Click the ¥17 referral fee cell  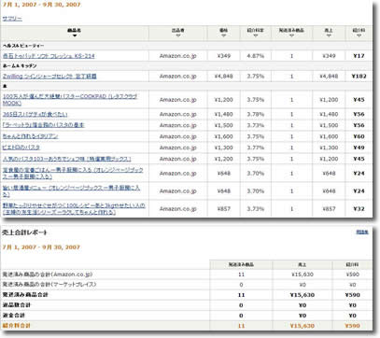point(359,56)
